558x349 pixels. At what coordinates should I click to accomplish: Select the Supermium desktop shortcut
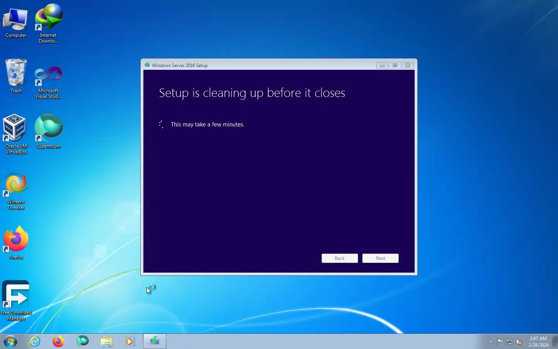[48, 131]
